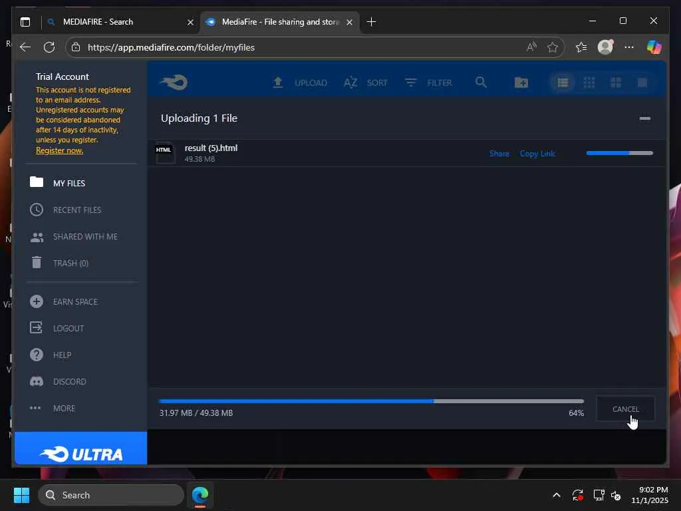The width and height of the screenshot is (681, 511).
Task: Cancel the upload
Action: tap(625, 409)
